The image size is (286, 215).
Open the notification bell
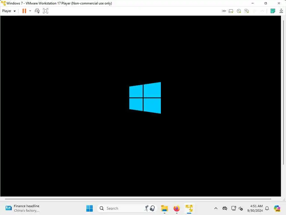click(x=267, y=208)
